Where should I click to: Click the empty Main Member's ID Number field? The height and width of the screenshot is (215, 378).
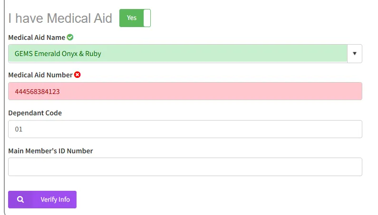pos(185,167)
